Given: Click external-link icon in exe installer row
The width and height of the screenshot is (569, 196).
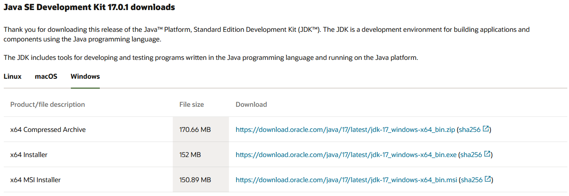Looking at the screenshot, I should point(487,154).
